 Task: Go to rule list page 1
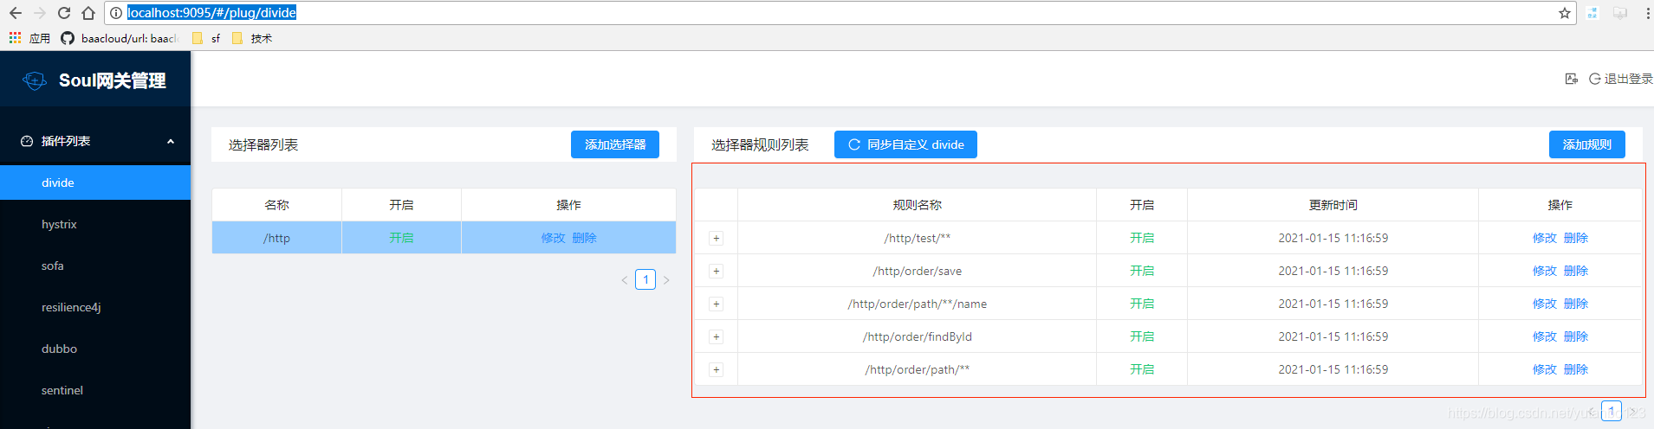[x=1612, y=411]
